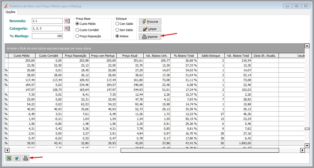Image resolution: width=314 pixels, height=168 pixels.
Task: Select Custo Médio price base
Action: 85,24
